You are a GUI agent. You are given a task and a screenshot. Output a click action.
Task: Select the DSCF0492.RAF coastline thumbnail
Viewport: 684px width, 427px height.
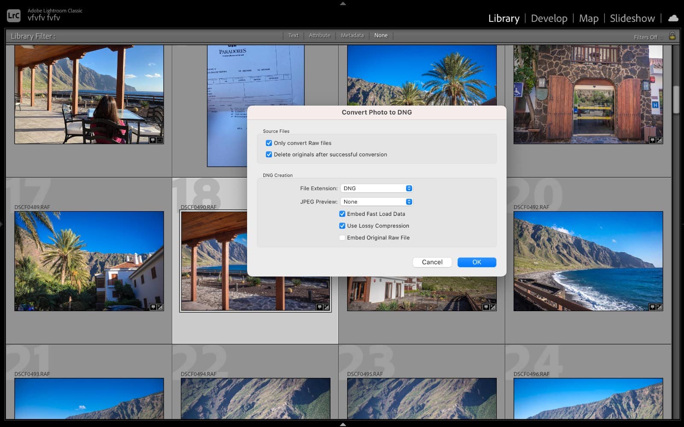click(x=588, y=261)
